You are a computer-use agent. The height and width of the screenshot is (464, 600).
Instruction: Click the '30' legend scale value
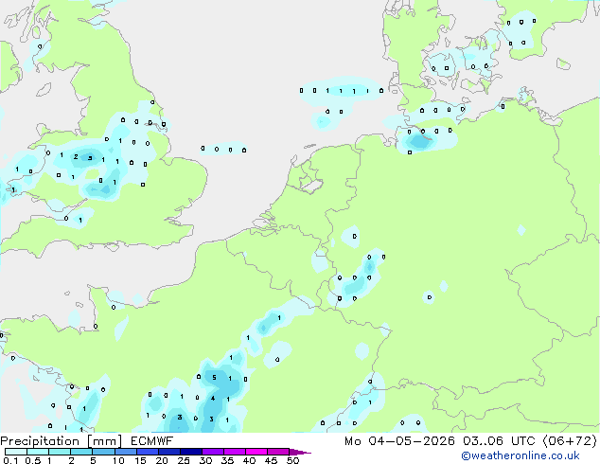[205, 460]
